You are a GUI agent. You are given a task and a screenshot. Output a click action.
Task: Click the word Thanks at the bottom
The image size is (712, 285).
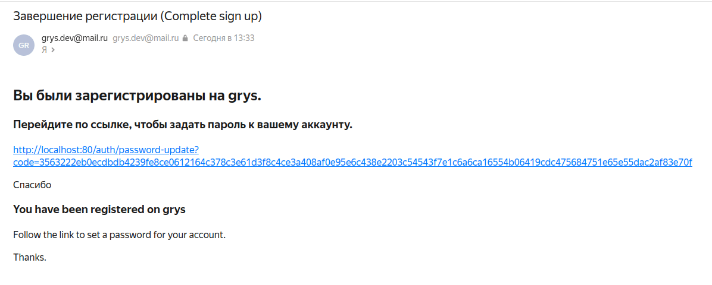coord(29,257)
